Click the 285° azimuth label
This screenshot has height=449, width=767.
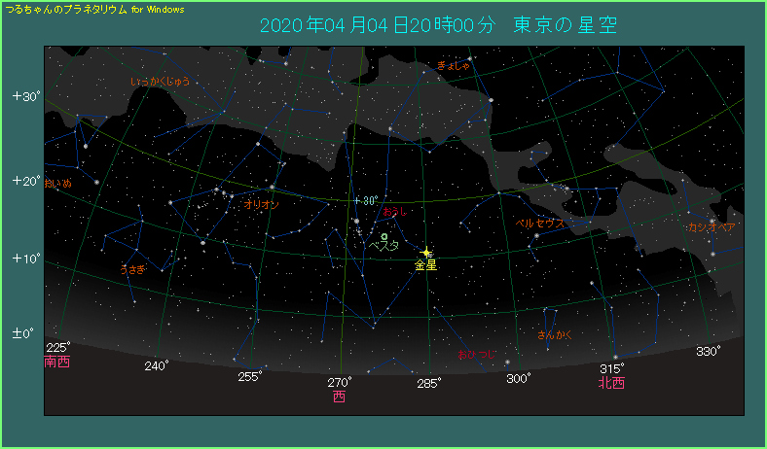click(x=429, y=383)
